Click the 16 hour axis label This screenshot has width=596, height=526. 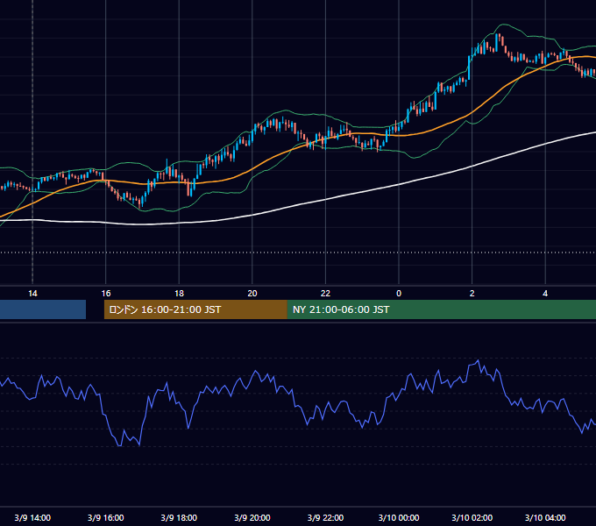[106, 294]
